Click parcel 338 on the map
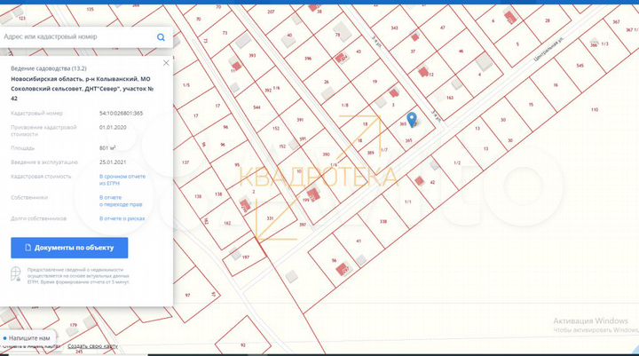The width and height of the screenshot is (639, 356). click(x=383, y=222)
